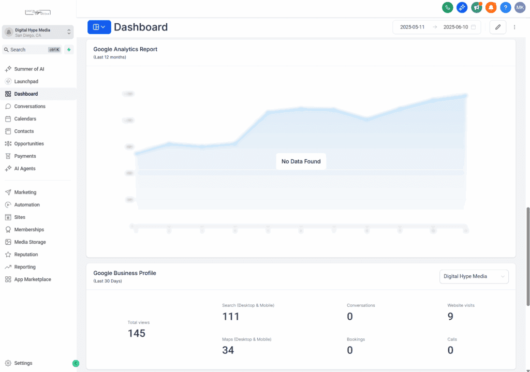Click the Media Storage image icon

8,242
